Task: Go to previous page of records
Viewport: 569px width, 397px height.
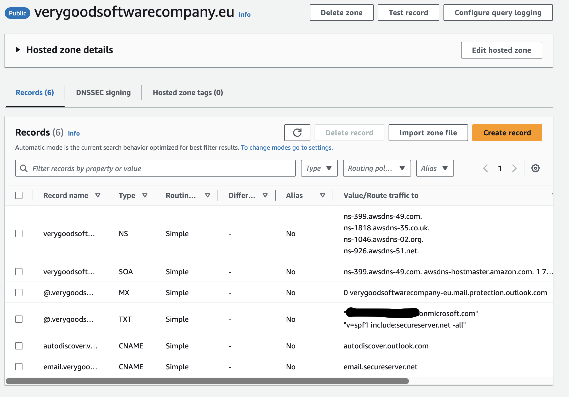Action: [x=486, y=168]
